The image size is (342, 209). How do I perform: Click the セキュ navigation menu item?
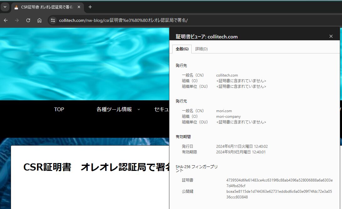coord(162,109)
